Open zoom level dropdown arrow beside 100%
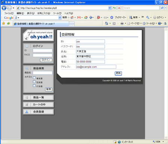168x144 pixels. (x=163, y=142)
